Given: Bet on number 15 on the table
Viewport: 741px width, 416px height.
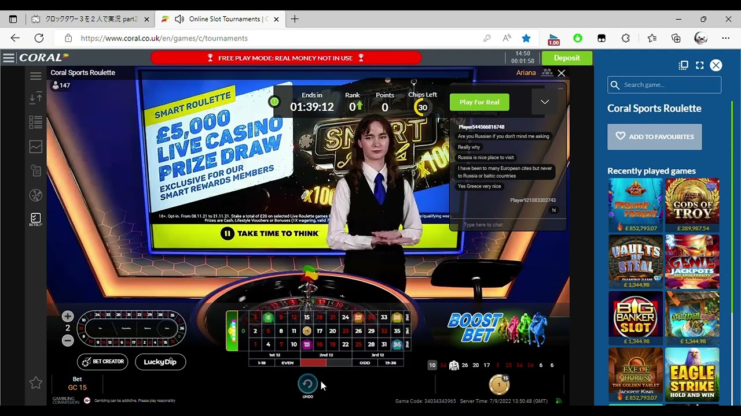Looking at the screenshot, I should tap(307, 317).
